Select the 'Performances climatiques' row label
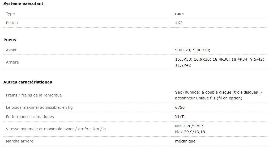The width and height of the screenshot is (269, 147). [x=30, y=117]
